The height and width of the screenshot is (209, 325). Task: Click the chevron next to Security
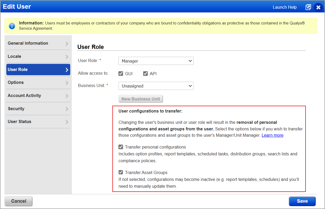coord(67,109)
